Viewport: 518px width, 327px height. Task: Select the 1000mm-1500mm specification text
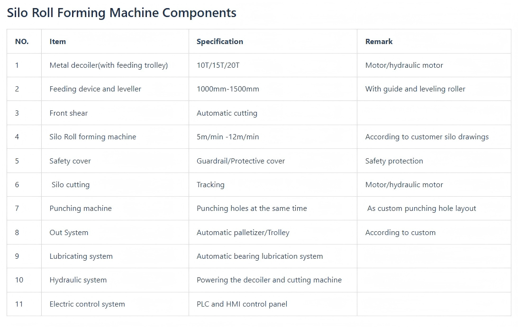[228, 89]
